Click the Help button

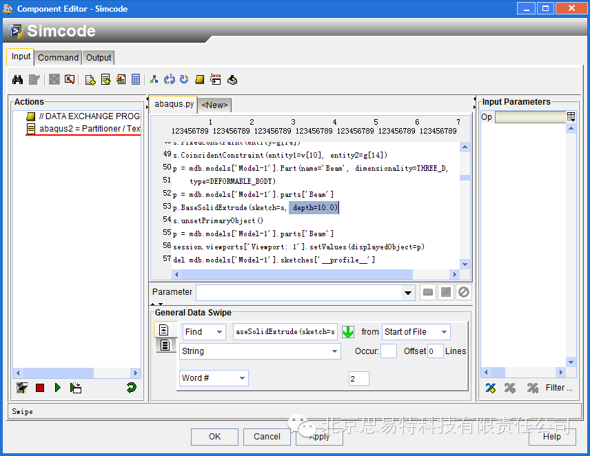point(552,437)
